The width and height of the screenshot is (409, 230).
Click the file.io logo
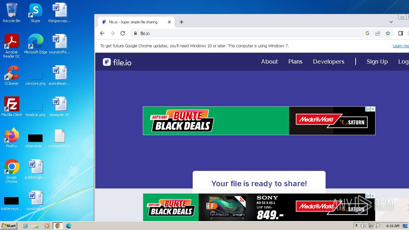[117, 62]
